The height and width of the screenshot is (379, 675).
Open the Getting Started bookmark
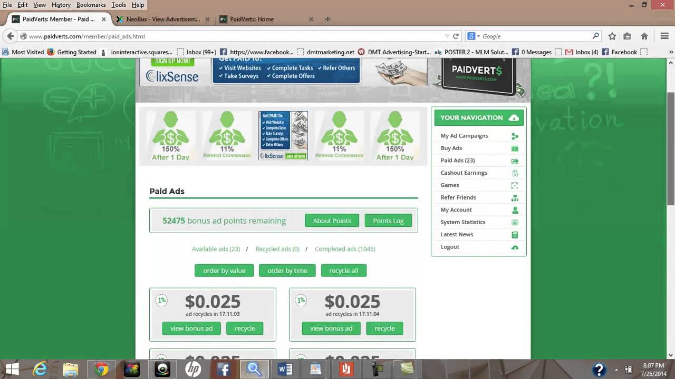(x=72, y=52)
